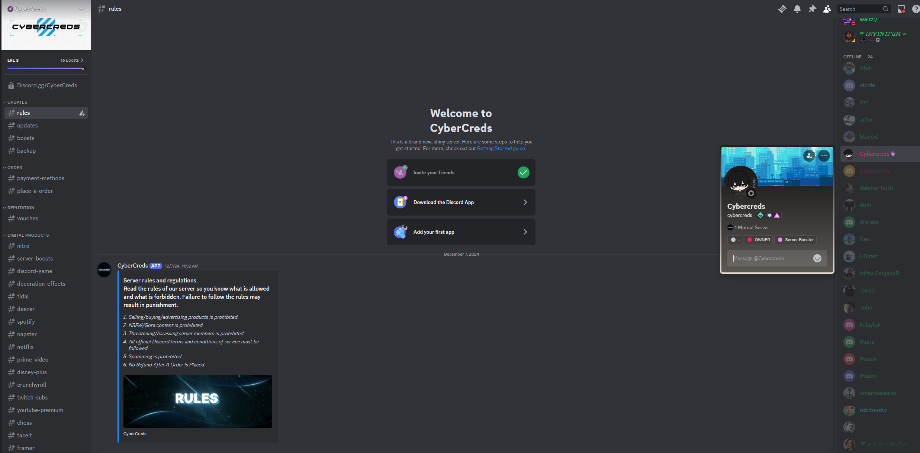
Task: Open the CyberCreds server dropdown menu
Action: point(81,9)
